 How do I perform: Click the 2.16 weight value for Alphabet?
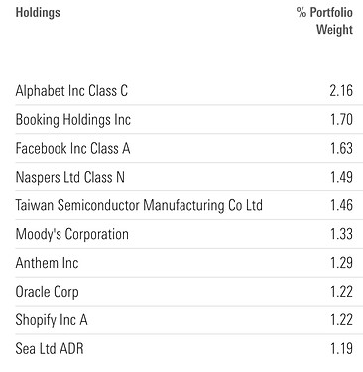[341, 91]
